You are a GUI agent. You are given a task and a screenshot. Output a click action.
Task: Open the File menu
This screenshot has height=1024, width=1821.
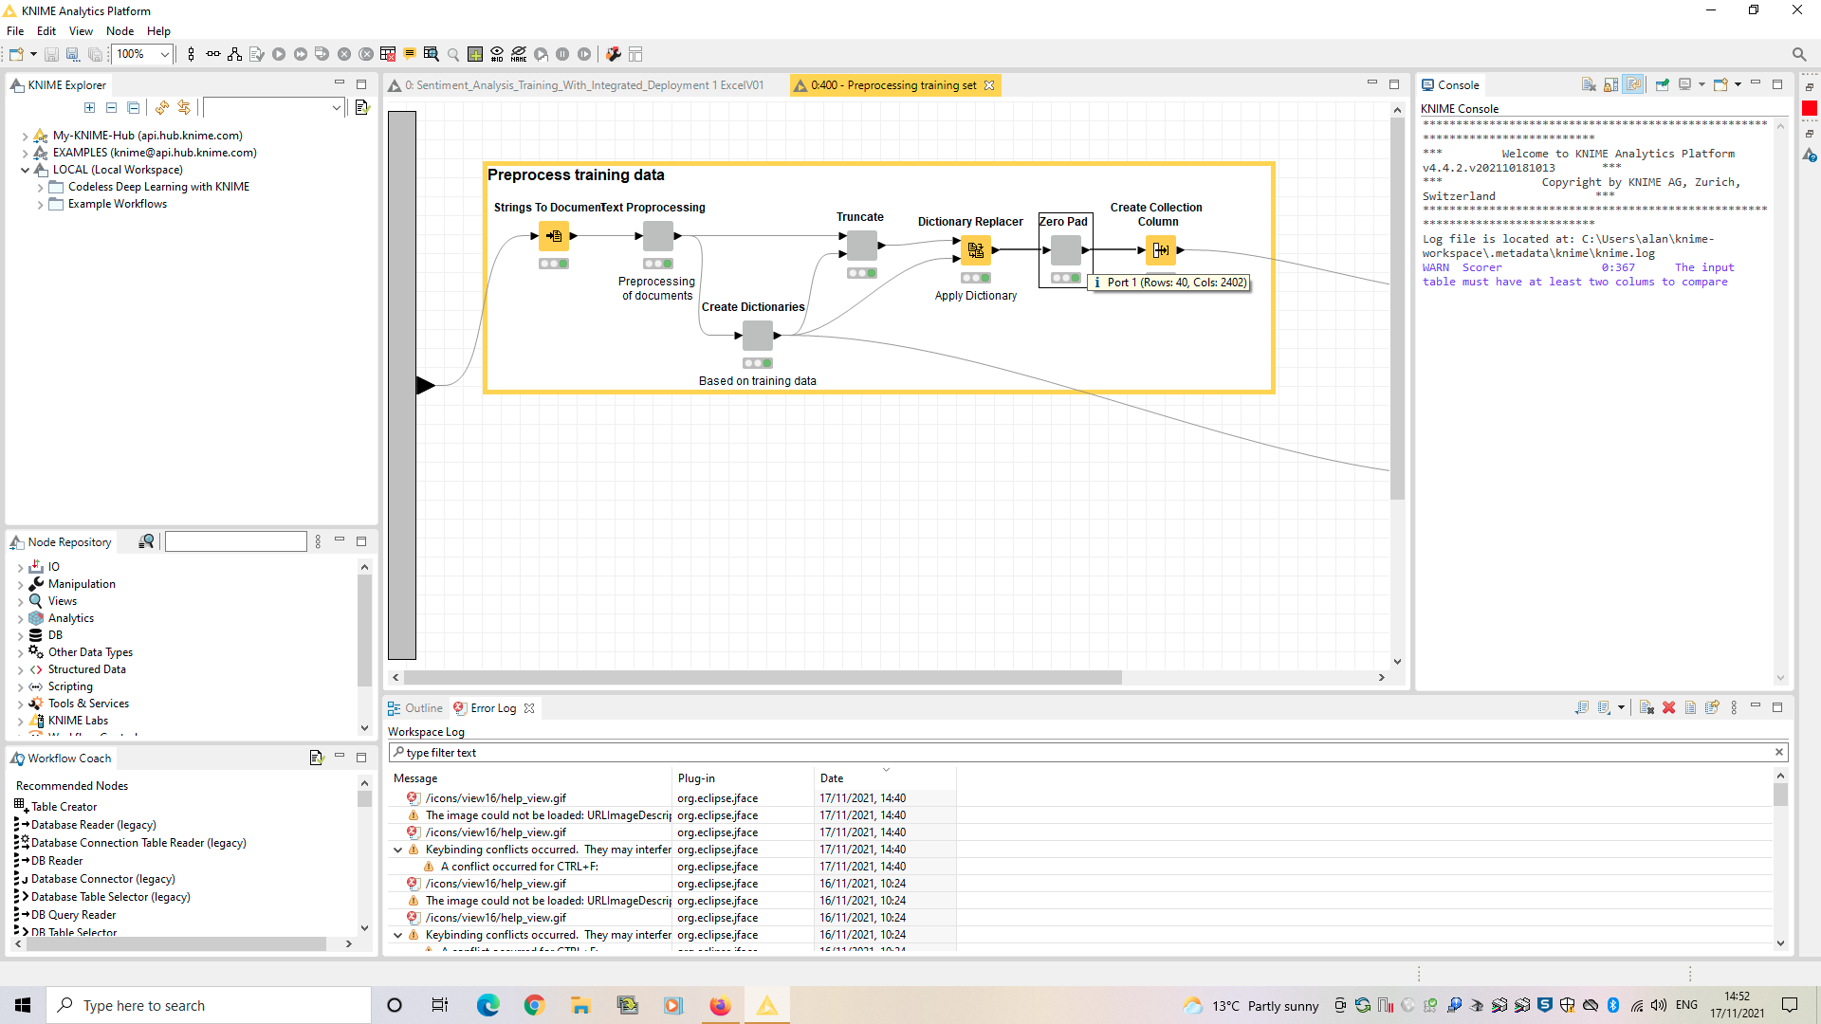click(x=15, y=31)
